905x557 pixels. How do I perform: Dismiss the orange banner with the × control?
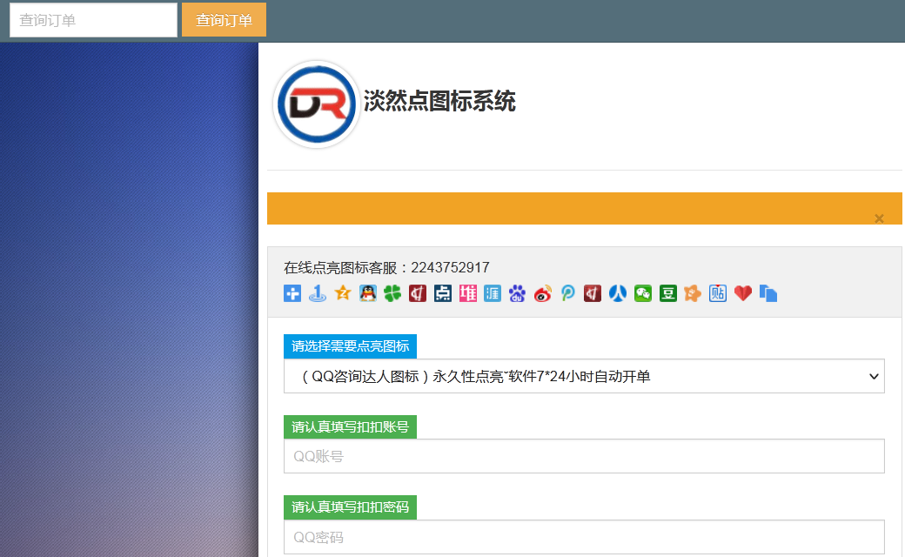[x=879, y=218]
